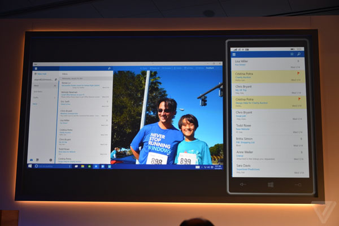Click Forward in desktop Mail toolbar
The image size is (339, 226).
click(166, 68)
